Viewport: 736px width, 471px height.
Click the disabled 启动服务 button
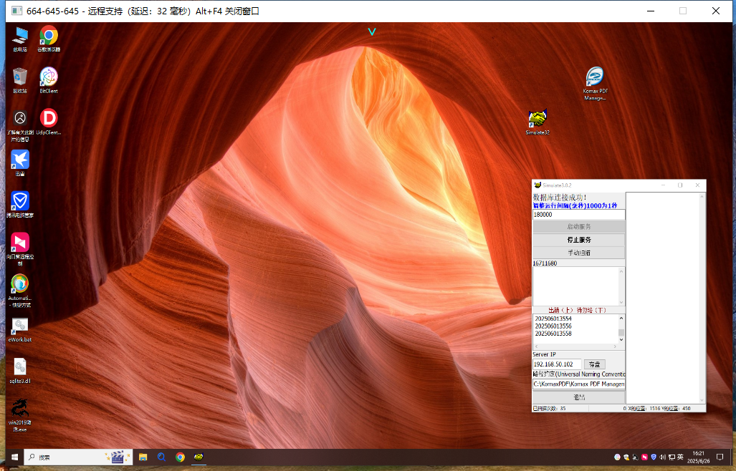click(579, 226)
